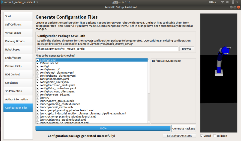Select the launch/ folder row

tap(92, 98)
